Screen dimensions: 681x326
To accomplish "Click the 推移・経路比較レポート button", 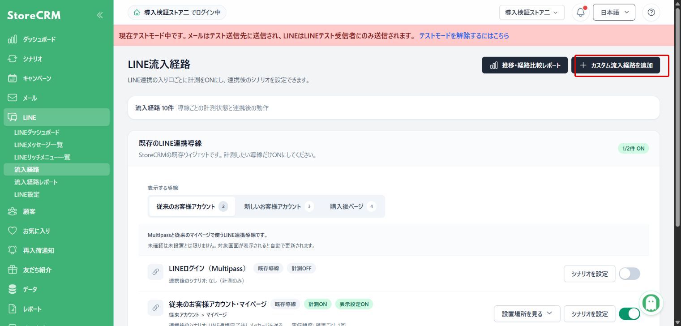I will click(525, 65).
